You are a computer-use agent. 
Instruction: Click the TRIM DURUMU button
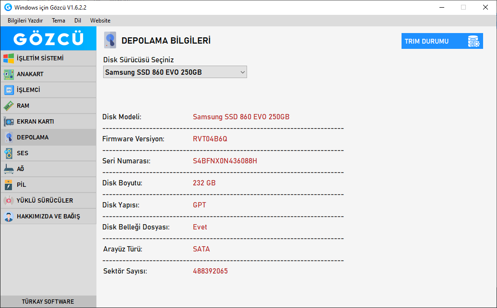pyautogui.click(x=442, y=41)
